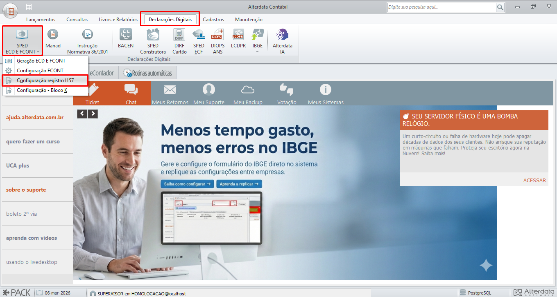Viewport: 557px width, 297px height.
Task: Open SPED Construtora
Action: click(x=153, y=41)
